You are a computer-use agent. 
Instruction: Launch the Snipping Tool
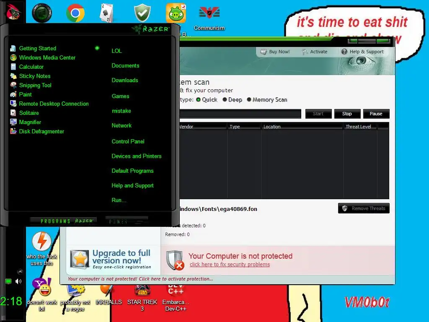pos(35,86)
